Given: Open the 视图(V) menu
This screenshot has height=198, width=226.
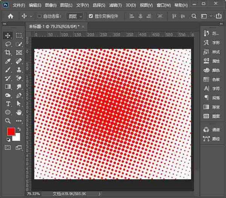Looking at the screenshot, I should pyautogui.click(x=146, y=5).
